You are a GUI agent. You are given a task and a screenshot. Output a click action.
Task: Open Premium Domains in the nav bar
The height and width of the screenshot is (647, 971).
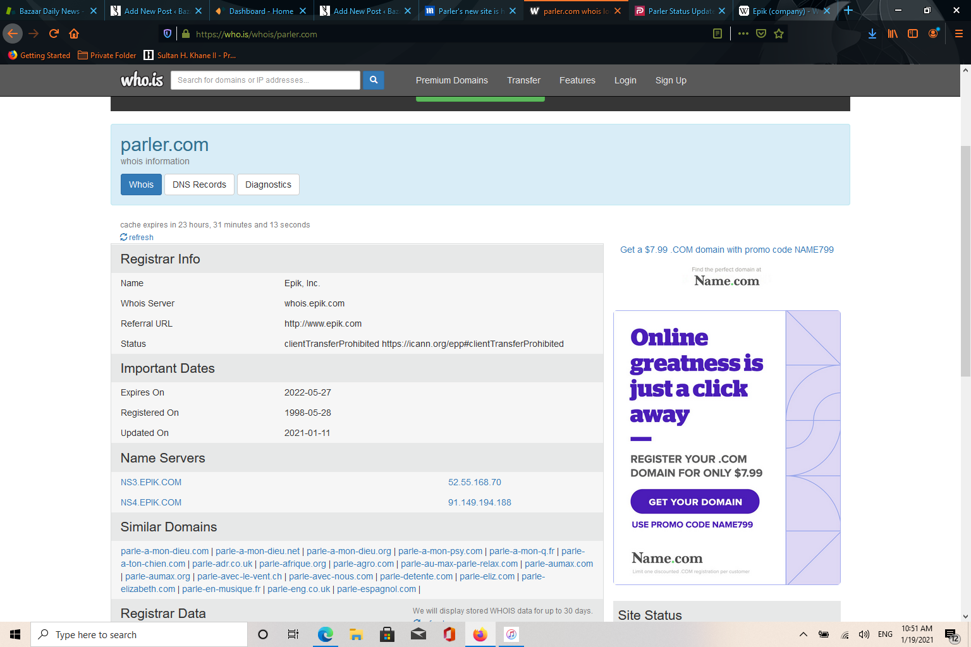pos(452,80)
